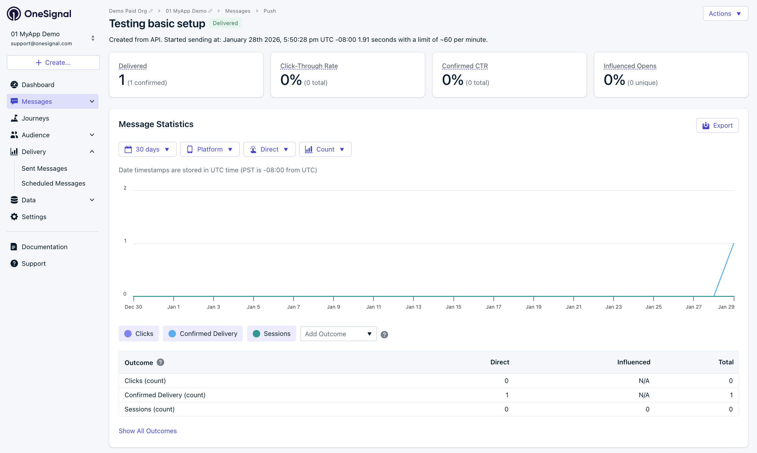Open Show All Outcomes
This screenshot has height=453, width=757.
147,431
